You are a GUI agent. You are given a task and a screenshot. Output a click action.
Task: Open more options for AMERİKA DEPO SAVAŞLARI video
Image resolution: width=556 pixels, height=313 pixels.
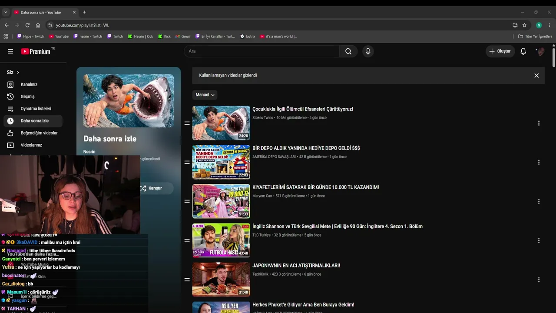pyautogui.click(x=539, y=162)
